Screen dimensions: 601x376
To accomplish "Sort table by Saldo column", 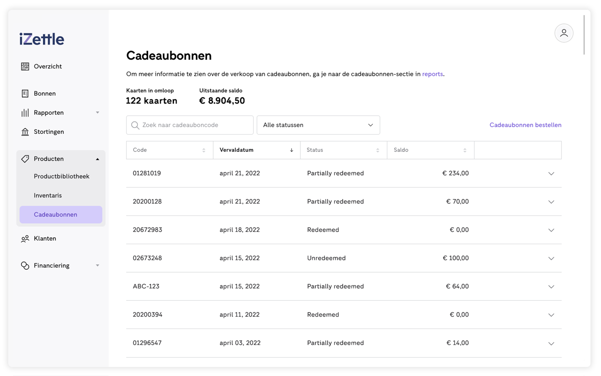I will point(465,150).
